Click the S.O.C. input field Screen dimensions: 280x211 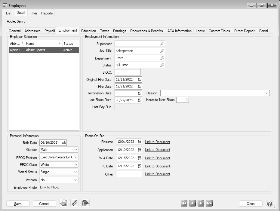pyautogui.click(x=128, y=72)
